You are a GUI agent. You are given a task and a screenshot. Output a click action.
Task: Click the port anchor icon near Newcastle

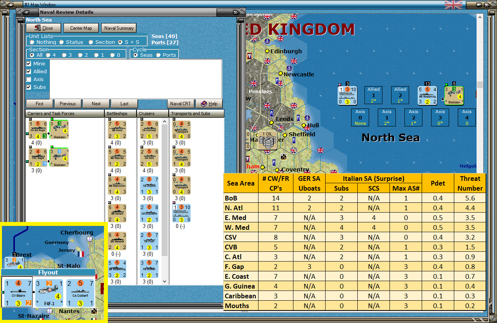click(x=290, y=68)
